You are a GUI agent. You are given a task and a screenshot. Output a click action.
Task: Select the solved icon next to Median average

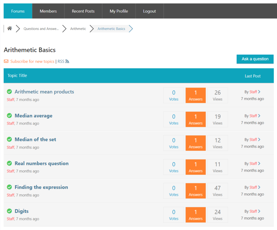click(x=10, y=115)
